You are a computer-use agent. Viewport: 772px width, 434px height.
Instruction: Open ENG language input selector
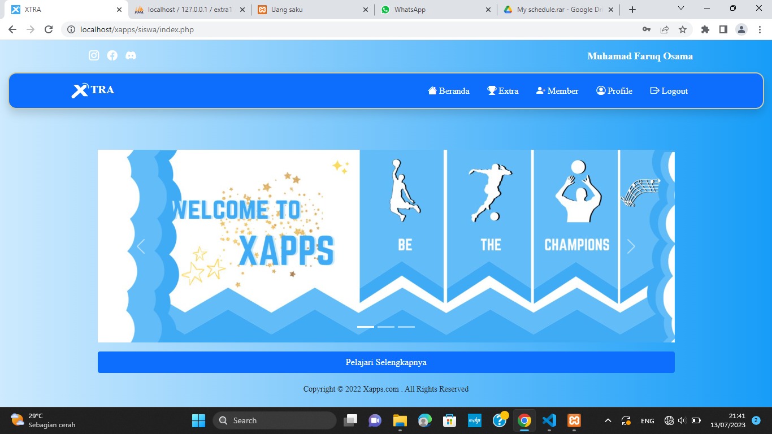click(x=648, y=421)
